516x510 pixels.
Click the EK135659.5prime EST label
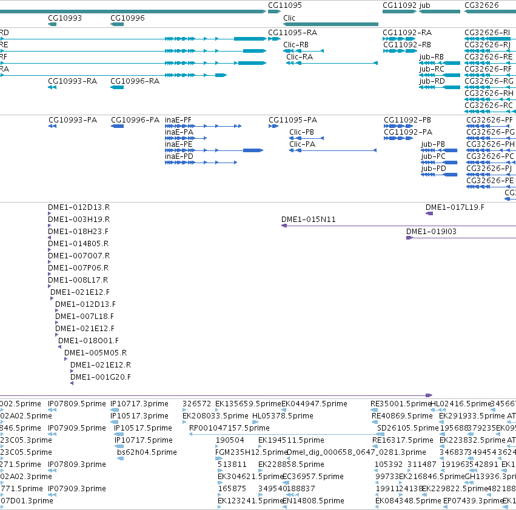pyautogui.click(x=249, y=404)
